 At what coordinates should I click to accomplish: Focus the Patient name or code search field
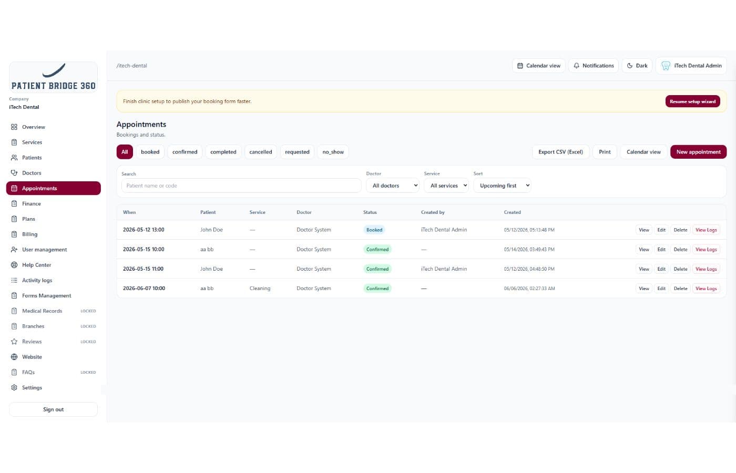pyautogui.click(x=241, y=186)
